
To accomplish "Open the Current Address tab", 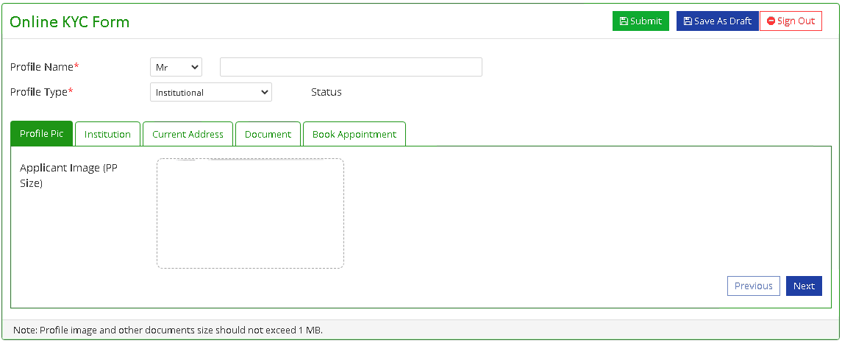I will click(x=188, y=134).
